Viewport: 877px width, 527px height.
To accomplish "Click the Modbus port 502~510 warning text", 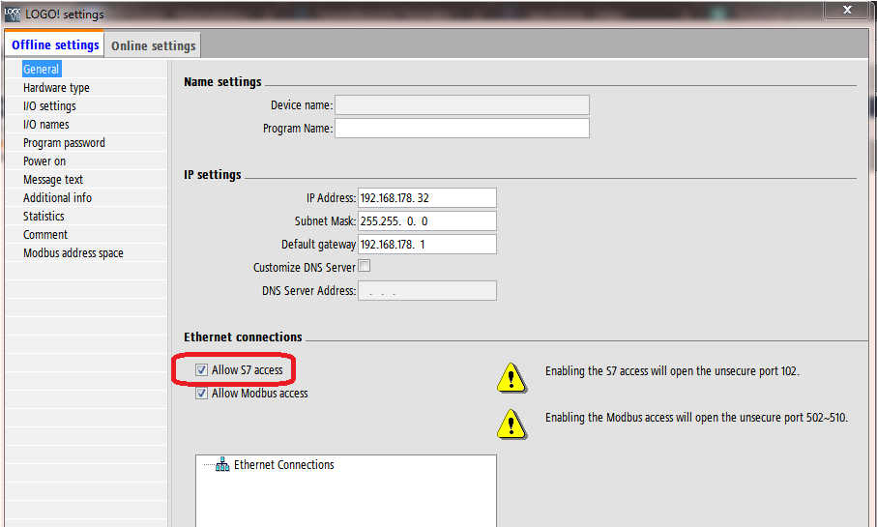I will [696, 418].
